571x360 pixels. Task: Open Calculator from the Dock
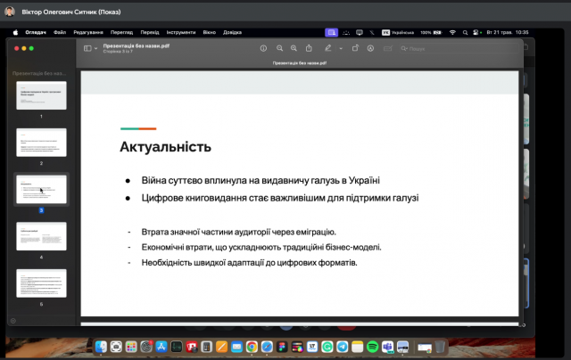tap(206, 347)
